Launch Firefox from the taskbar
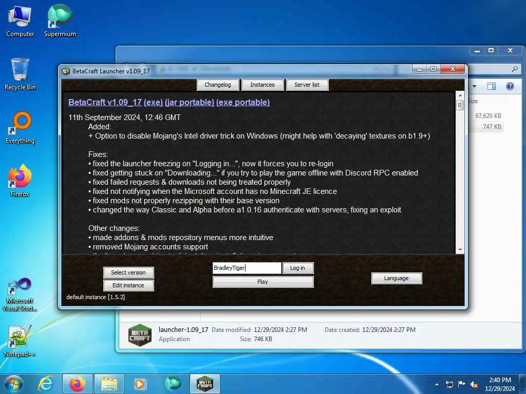The height and width of the screenshot is (394, 526). pyautogui.click(x=77, y=384)
